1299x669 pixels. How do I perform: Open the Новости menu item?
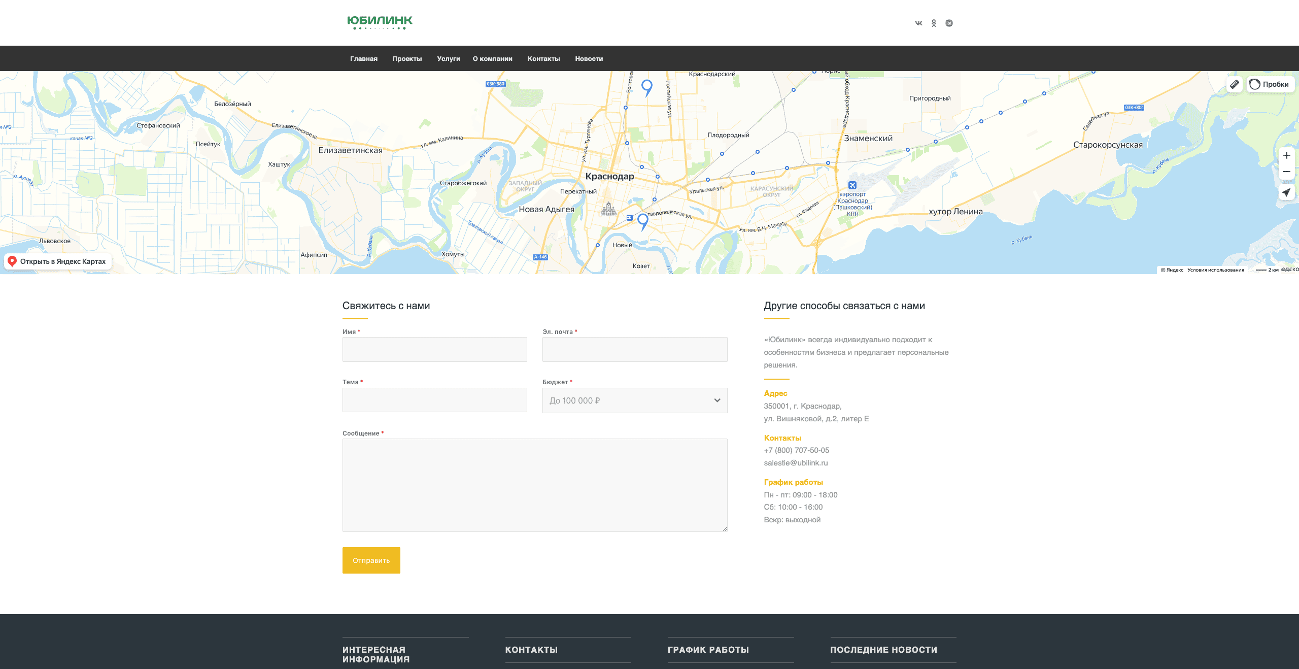(589, 59)
